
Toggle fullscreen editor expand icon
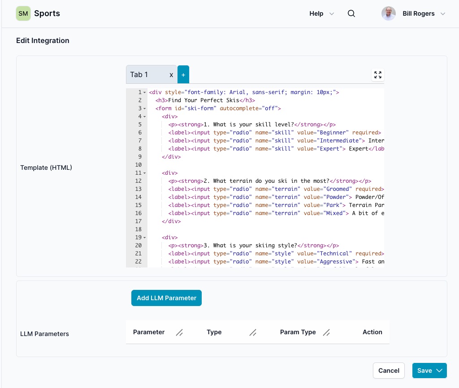pos(377,75)
